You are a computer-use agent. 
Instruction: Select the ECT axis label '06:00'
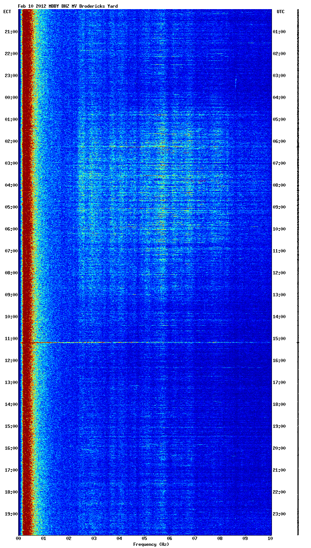[x=11, y=229]
